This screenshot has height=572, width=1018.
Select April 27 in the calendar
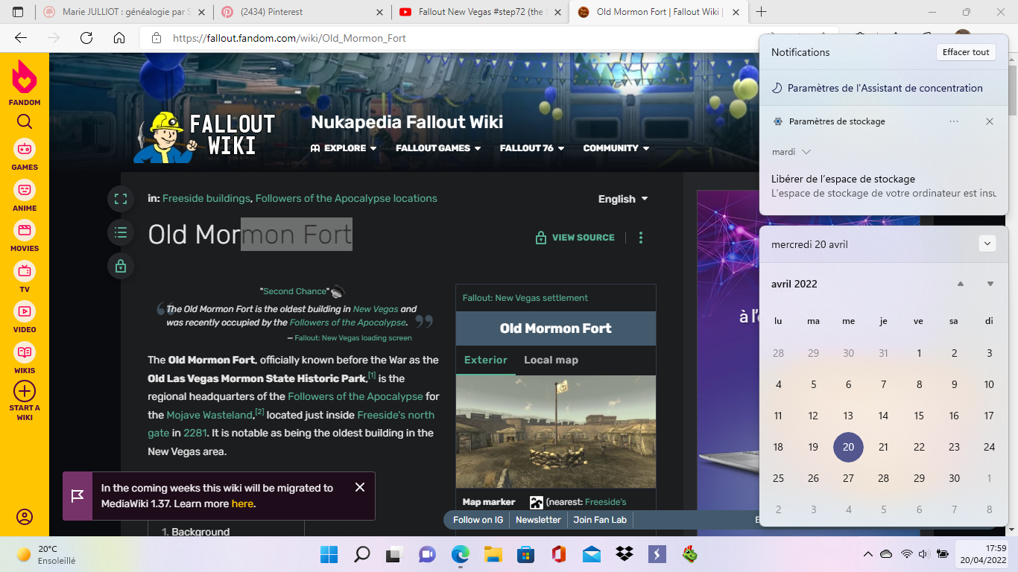tap(848, 478)
